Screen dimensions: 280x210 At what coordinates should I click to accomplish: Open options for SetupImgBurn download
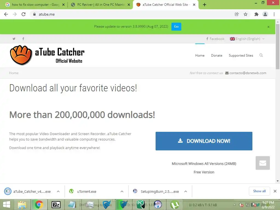point(186,191)
